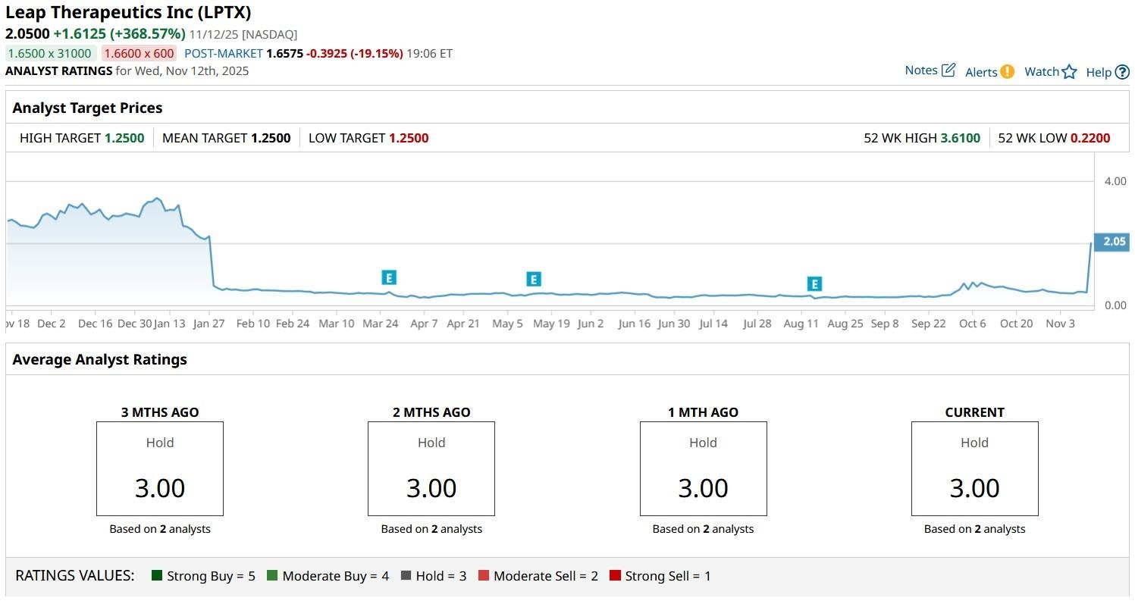Click the Watch star icon
1135x601 pixels.
1069,72
